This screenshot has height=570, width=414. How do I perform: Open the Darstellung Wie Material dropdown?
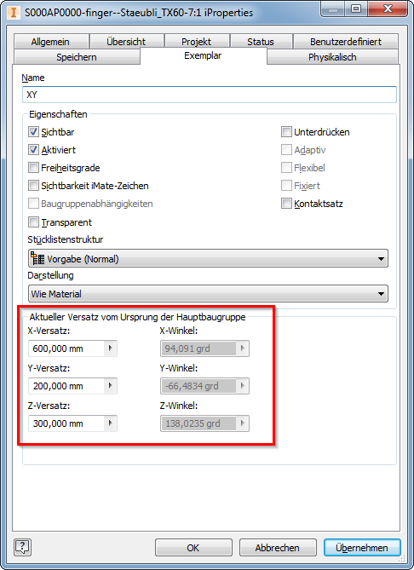tap(208, 294)
